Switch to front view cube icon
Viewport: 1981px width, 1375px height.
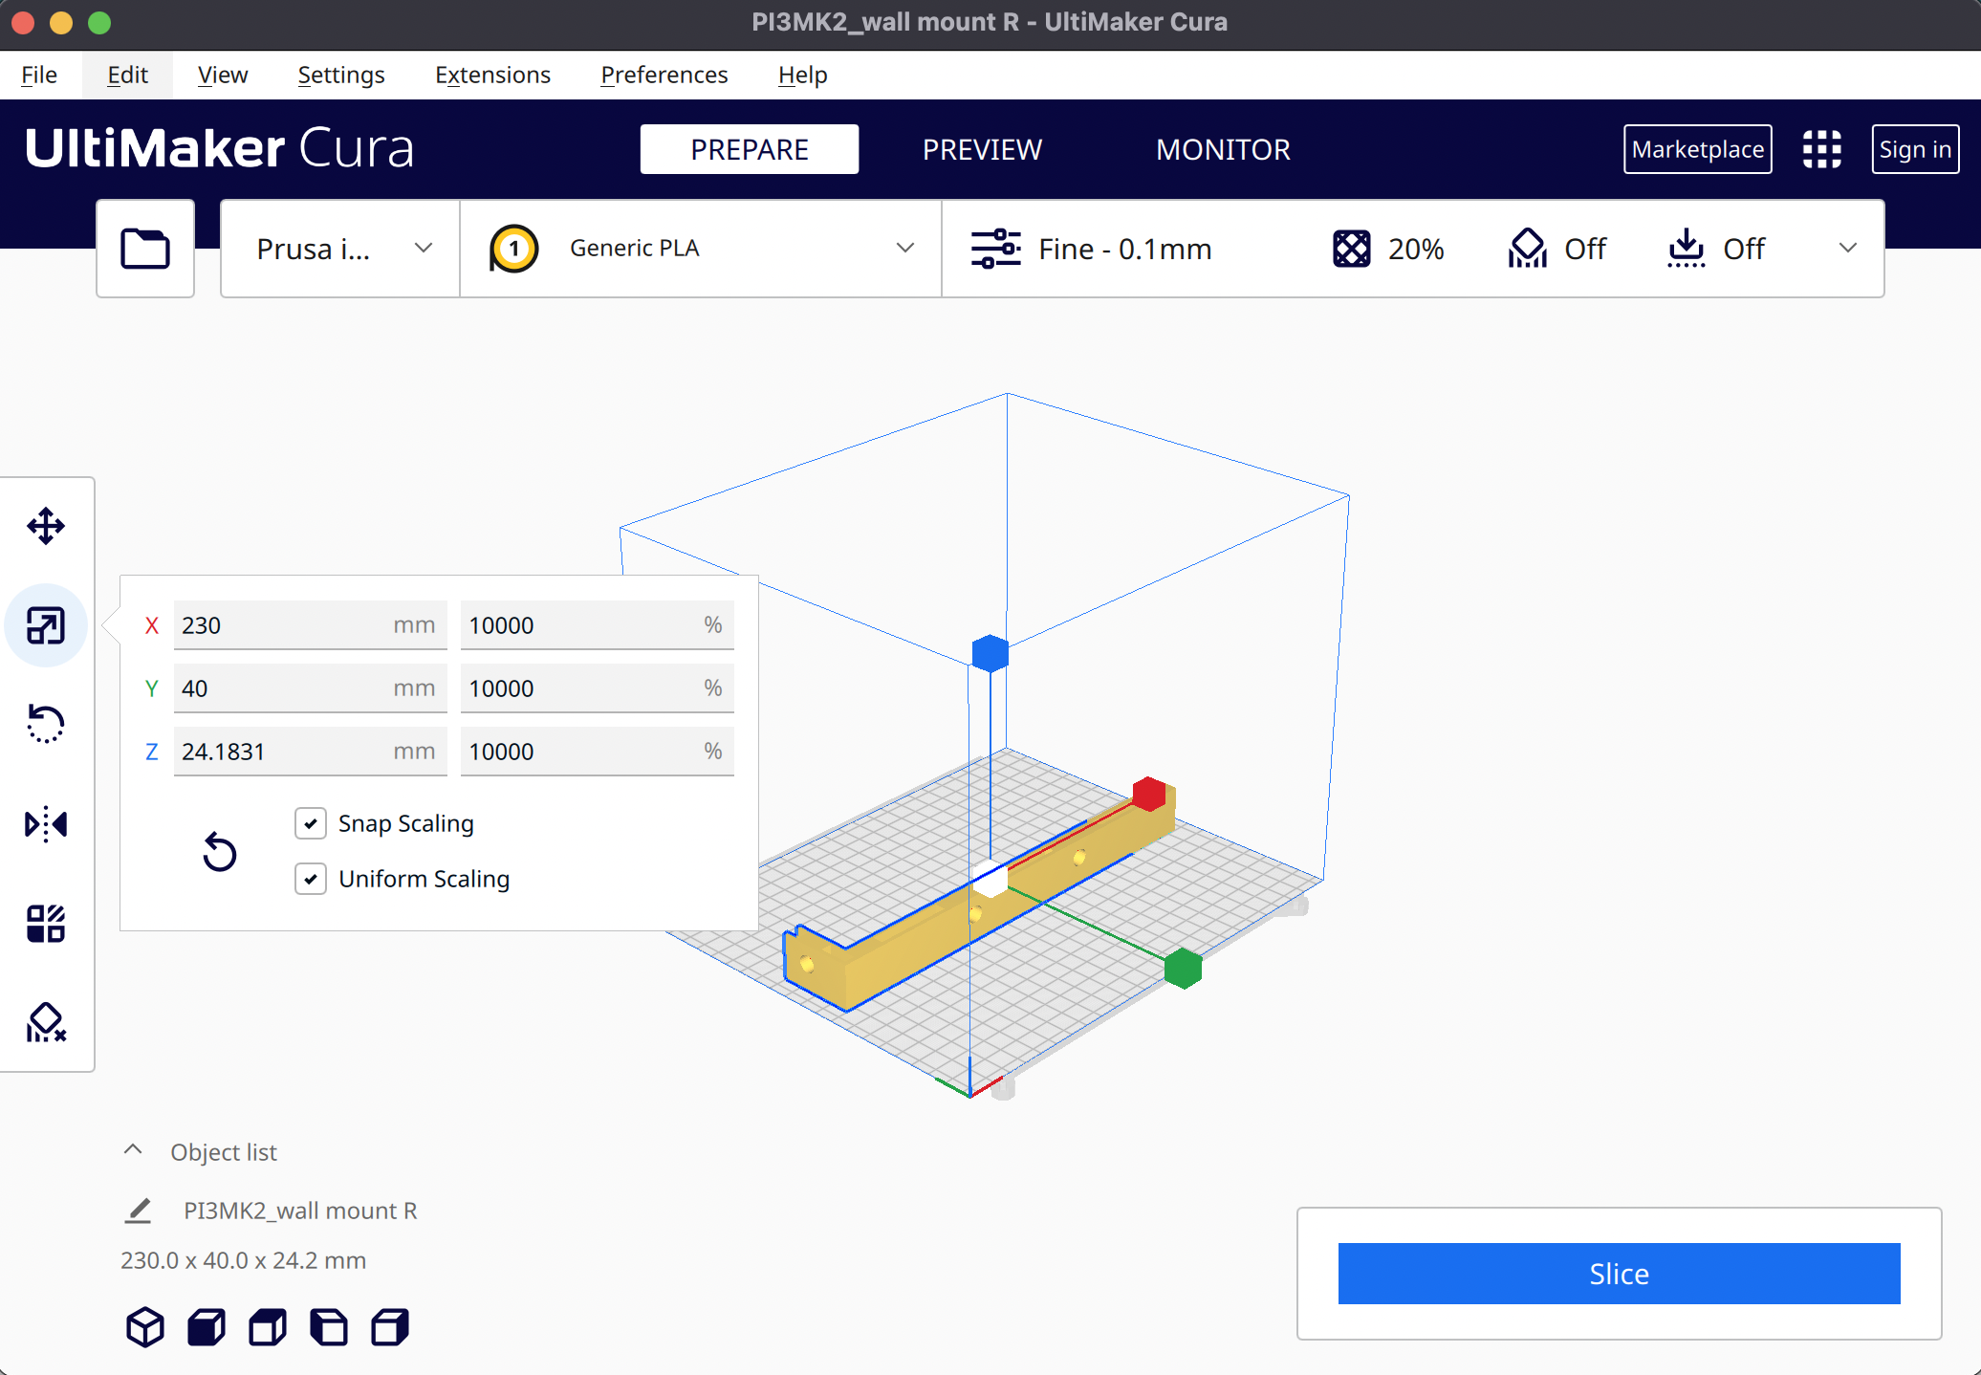(x=207, y=1327)
